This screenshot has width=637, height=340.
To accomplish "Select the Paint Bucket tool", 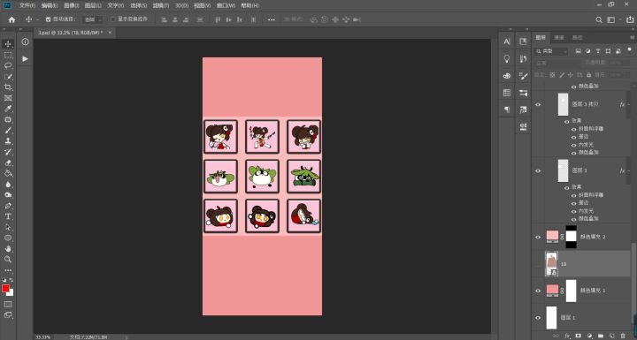I will pos(8,174).
